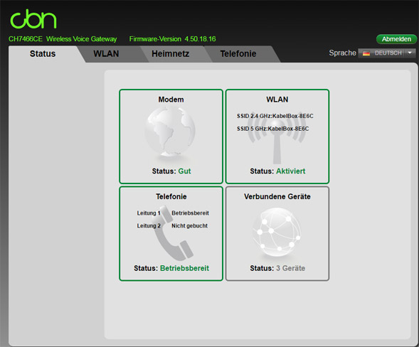This screenshot has width=419, height=347.
Task: Click the Modem status Gut text
Action: click(184, 171)
